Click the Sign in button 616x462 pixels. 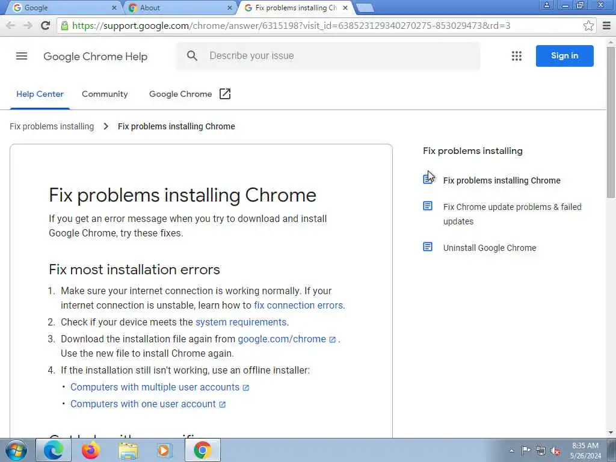pos(564,56)
